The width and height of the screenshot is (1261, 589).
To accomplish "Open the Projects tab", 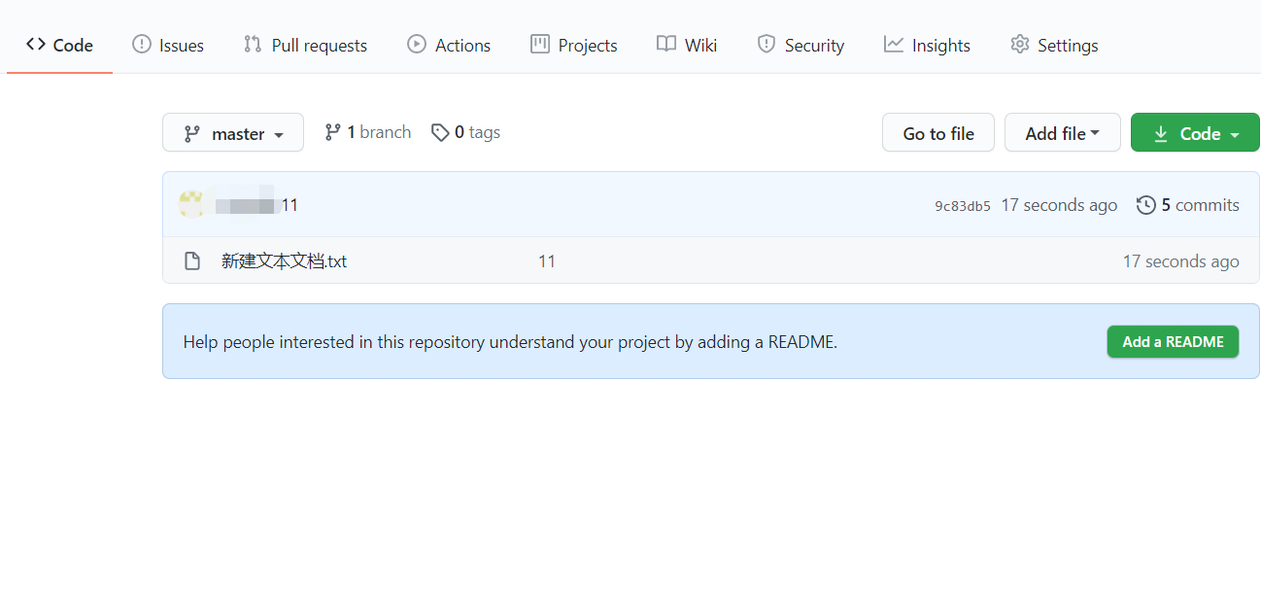I will point(574,45).
